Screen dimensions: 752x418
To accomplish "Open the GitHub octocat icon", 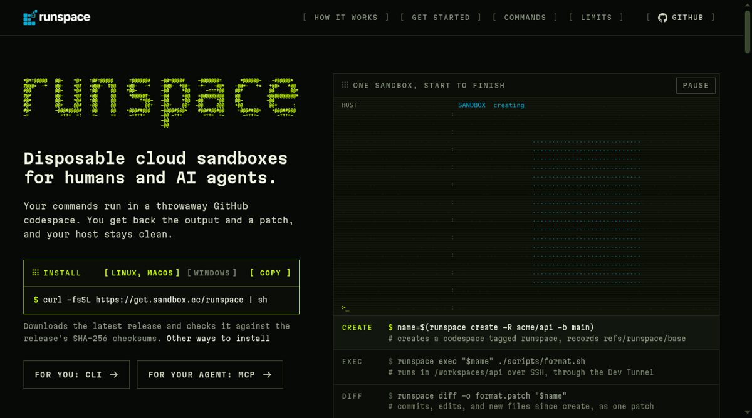I will point(662,18).
